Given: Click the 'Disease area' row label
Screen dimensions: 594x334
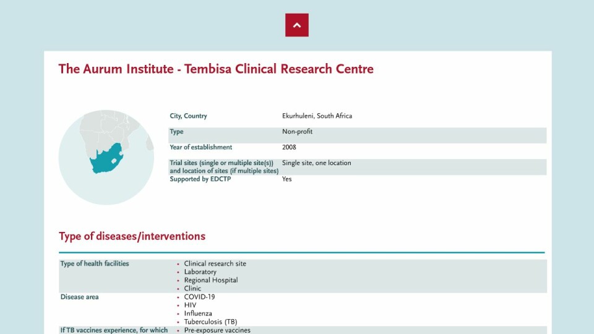Looking at the screenshot, I should 79,297.
